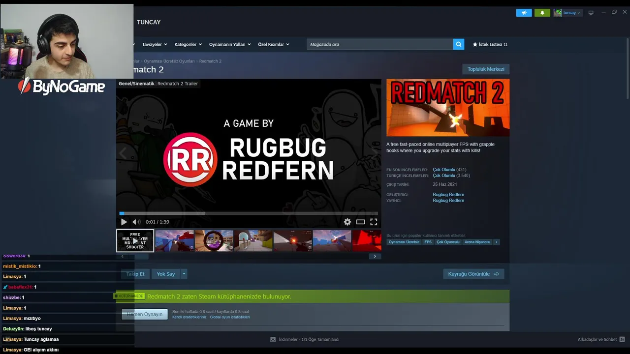Expand the Özel Kısımlar menu
This screenshot has width=630, height=354.
[274, 44]
